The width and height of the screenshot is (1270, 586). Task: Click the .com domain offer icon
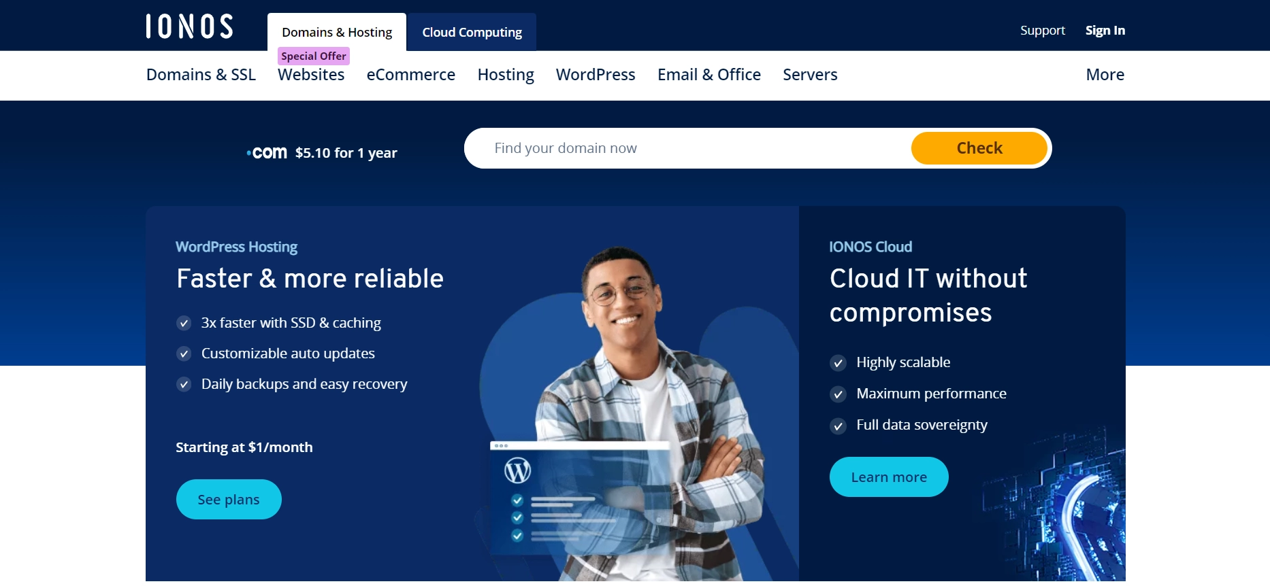[267, 153]
